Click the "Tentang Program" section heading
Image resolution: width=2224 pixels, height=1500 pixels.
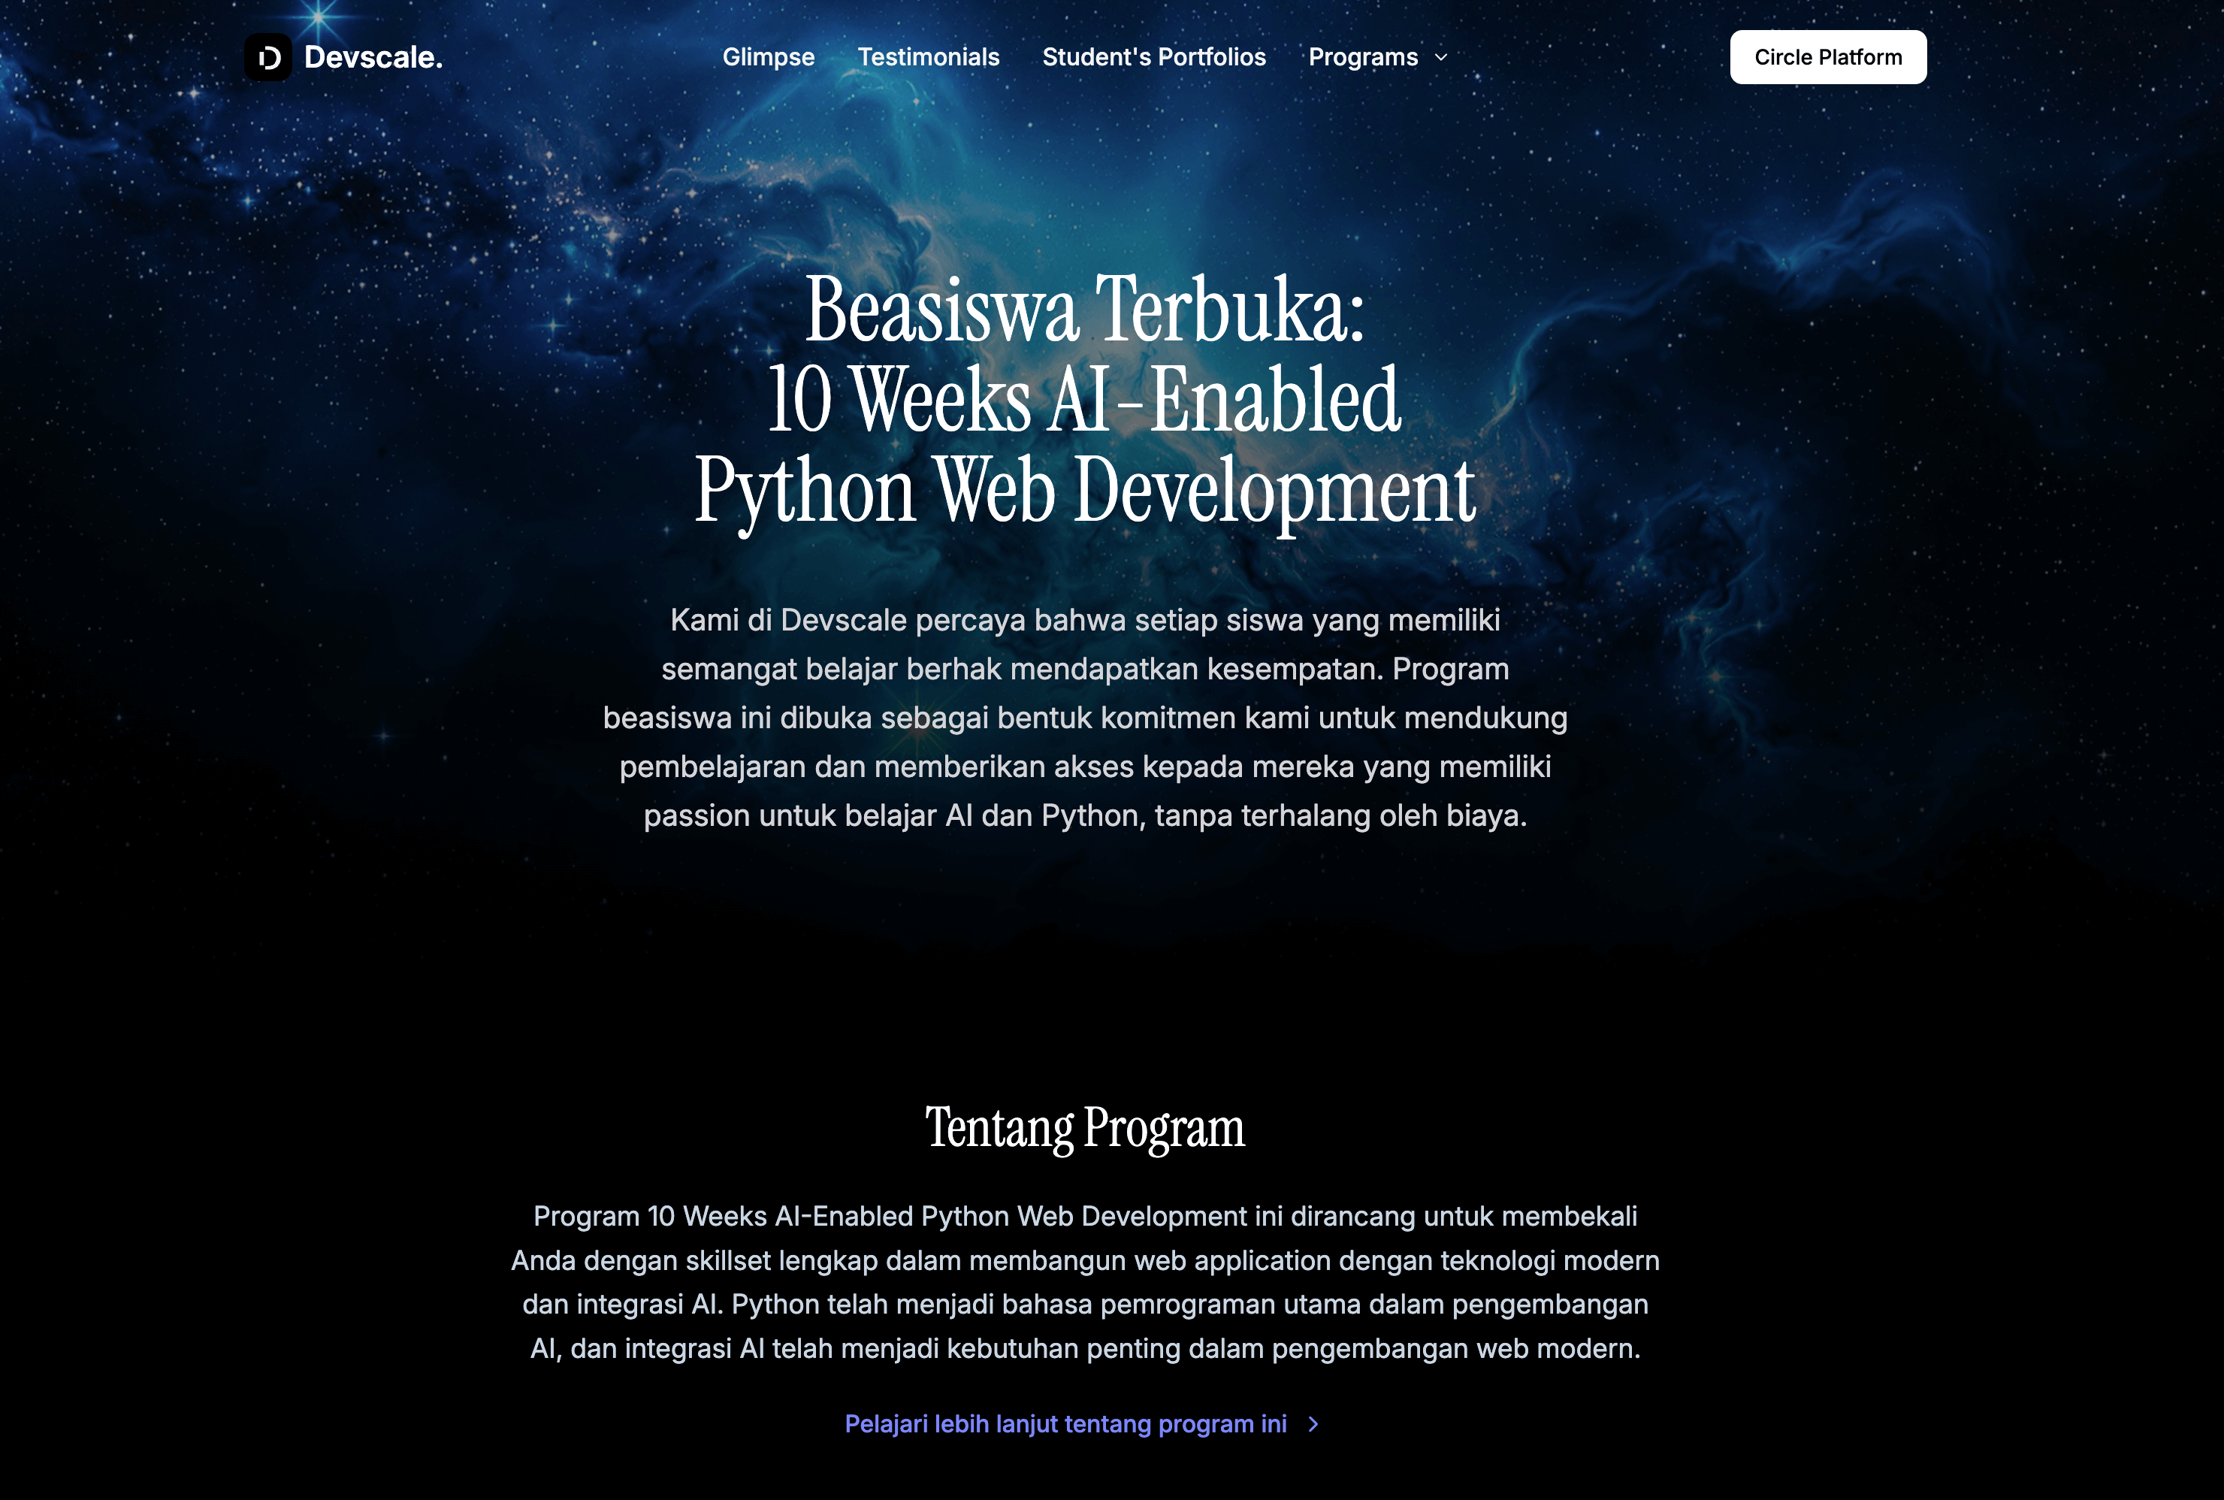coord(1083,1129)
